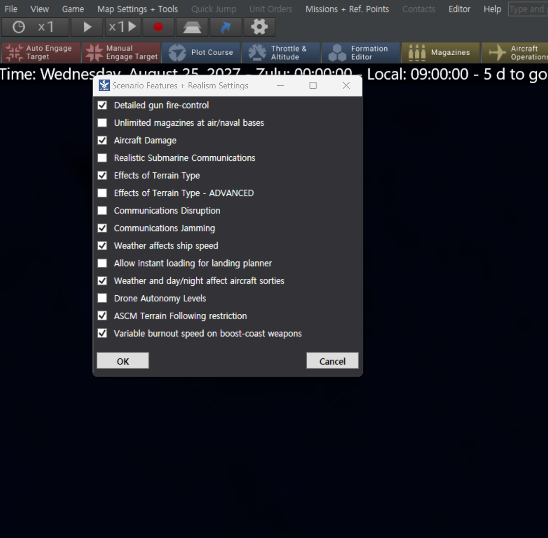The height and width of the screenshot is (538, 548).
Task: Open the Magazines window
Action: pyautogui.click(x=440, y=52)
